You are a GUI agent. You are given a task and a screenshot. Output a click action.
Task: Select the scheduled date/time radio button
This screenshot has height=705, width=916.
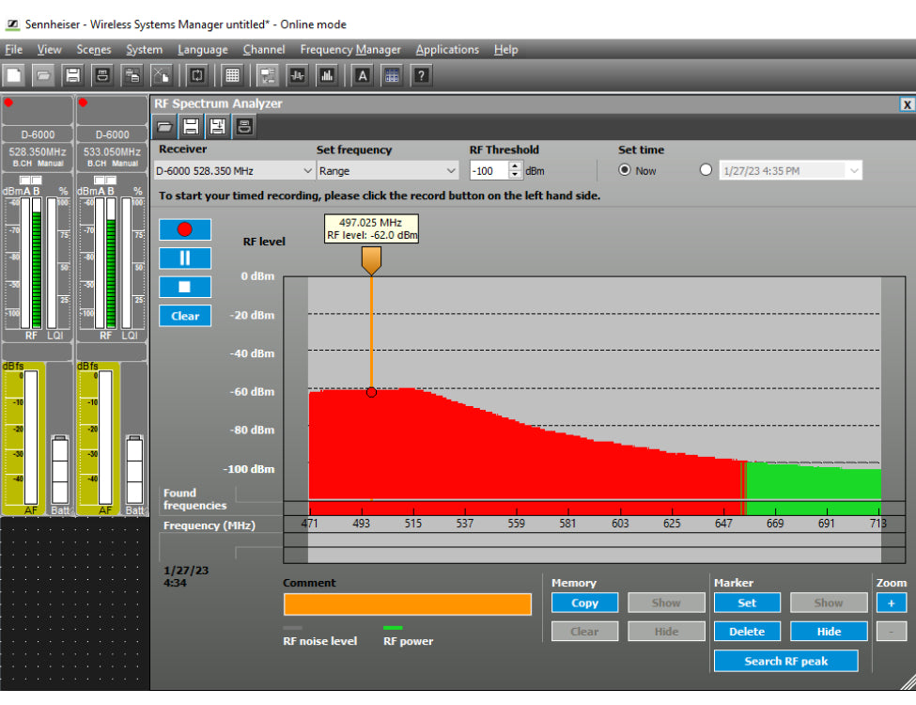(x=706, y=170)
